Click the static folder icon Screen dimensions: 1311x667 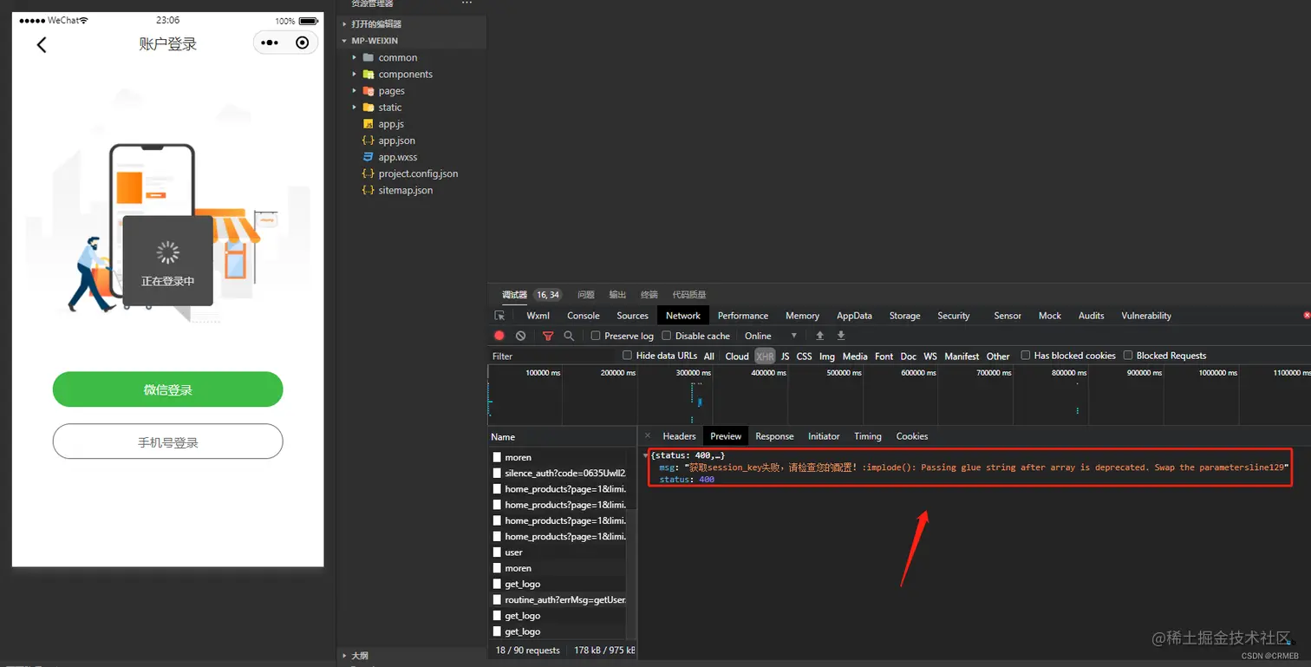[369, 107]
